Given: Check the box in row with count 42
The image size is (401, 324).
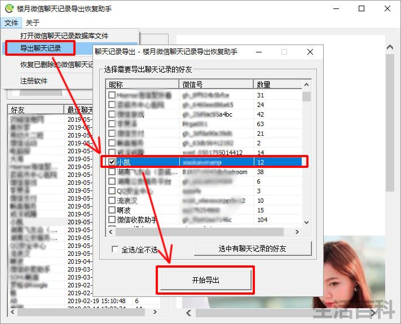Looking at the screenshot, I should pyautogui.click(x=112, y=114).
